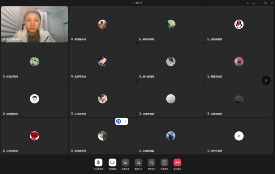Select the live camera video of the speaker
Screen dimensions: 275x174
tap(35, 24)
